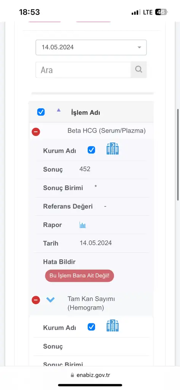Select the Tam Kan Sayımı (Hemogram) row title

click(x=91, y=303)
